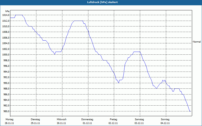The height and width of the screenshot is (126, 202).
Task: Click the '992,0' axis value
Action: (6, 77)
